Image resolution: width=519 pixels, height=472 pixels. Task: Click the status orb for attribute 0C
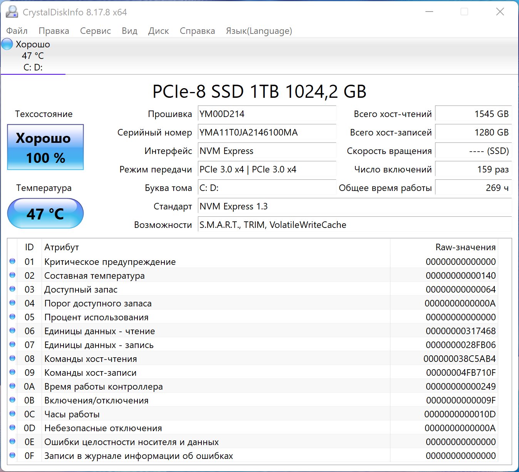coord(12,413)
